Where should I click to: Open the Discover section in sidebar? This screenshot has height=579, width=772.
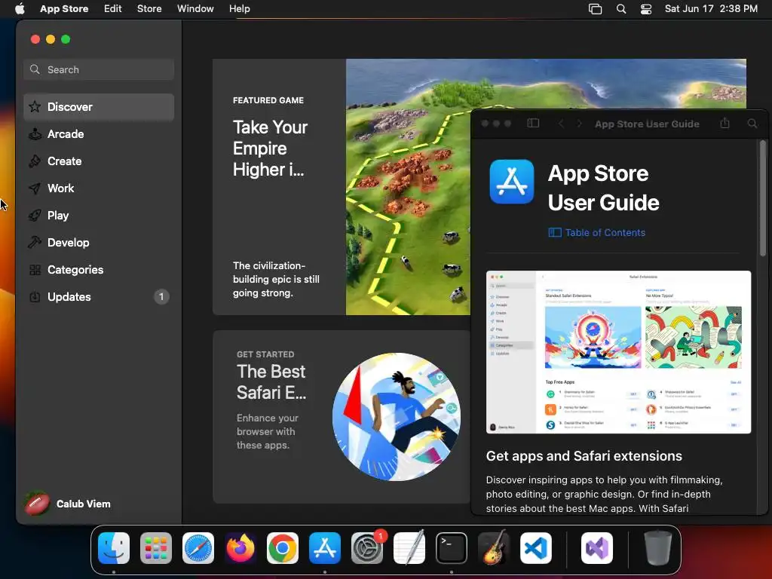[x=99, y=107]
